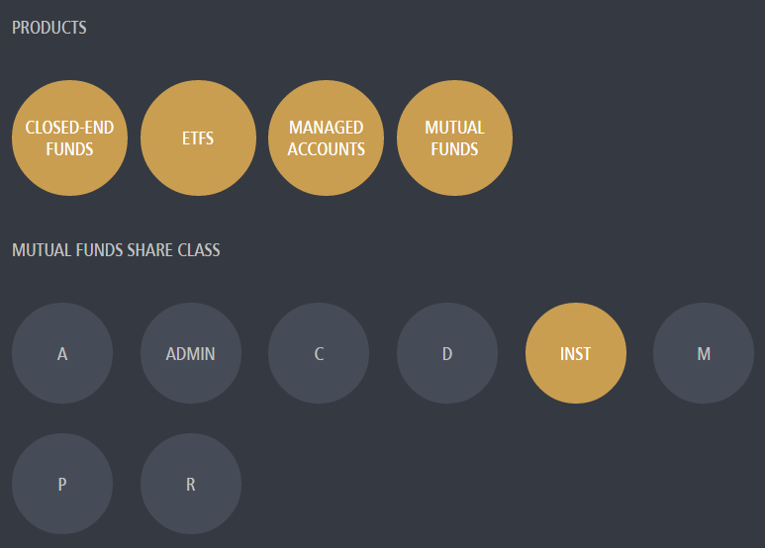Uncheck Managed Accounts under Products

[327, 138]
